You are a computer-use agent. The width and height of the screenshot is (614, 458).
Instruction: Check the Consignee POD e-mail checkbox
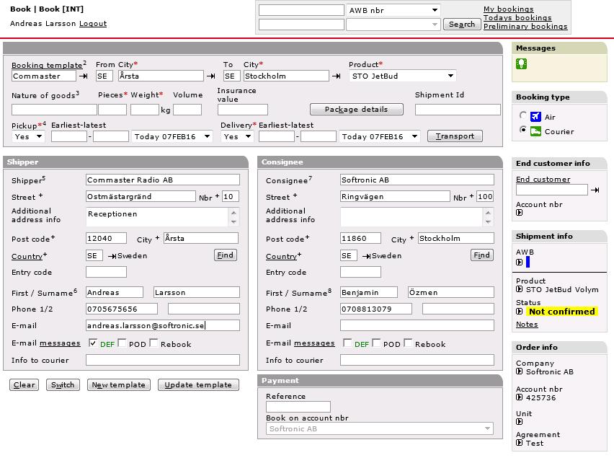(x=376, y=343)
